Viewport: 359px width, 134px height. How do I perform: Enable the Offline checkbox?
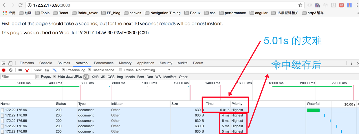(120, 70)
